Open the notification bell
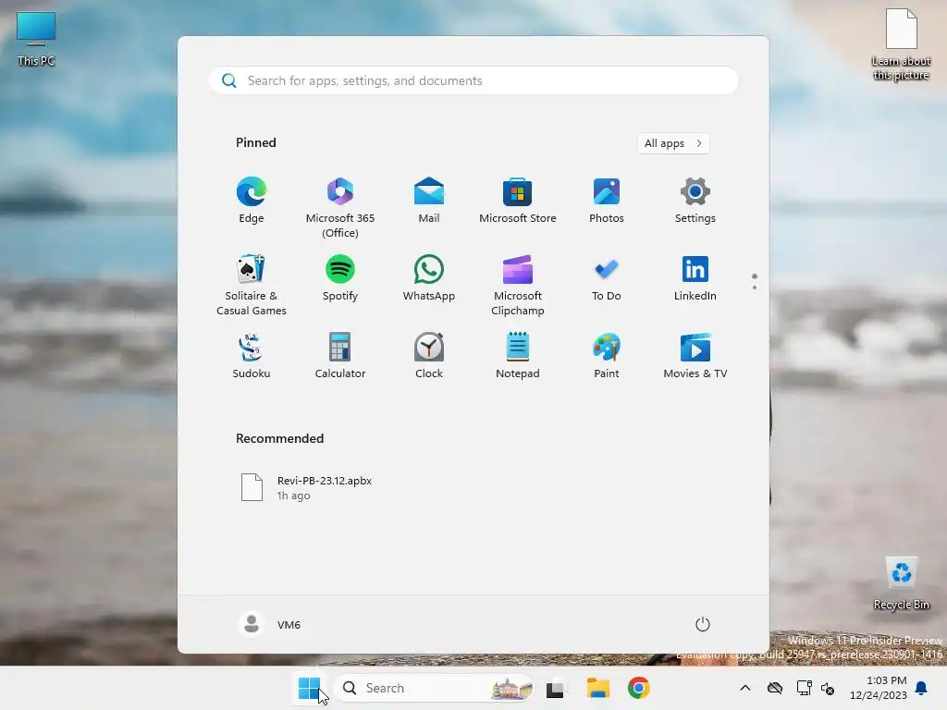This screenshot has width=947, height=710. pos(922,688)
